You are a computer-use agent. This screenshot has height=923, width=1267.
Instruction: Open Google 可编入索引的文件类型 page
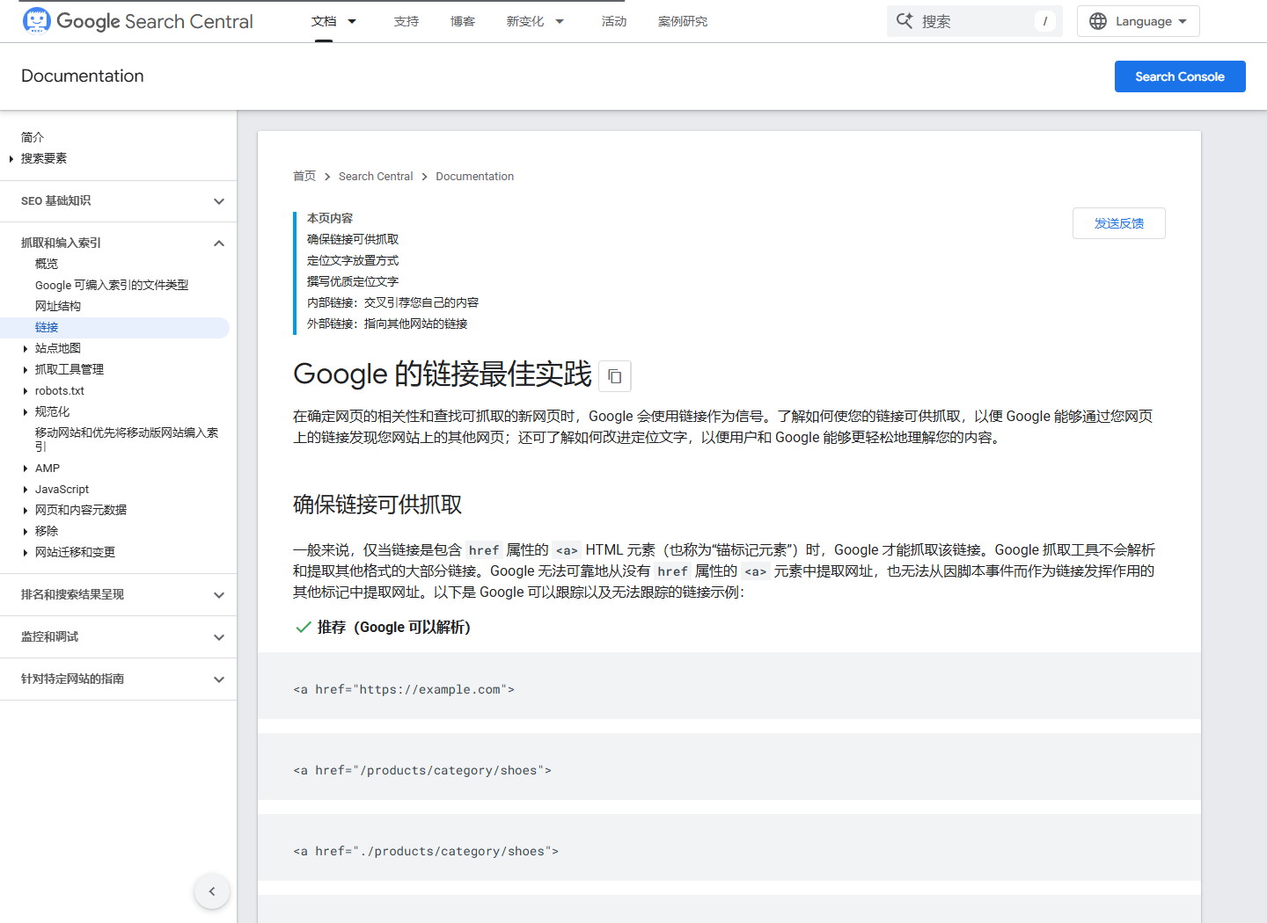[112, 285]
